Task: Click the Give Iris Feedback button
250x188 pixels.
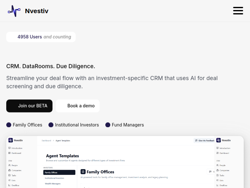Action: 205,140
